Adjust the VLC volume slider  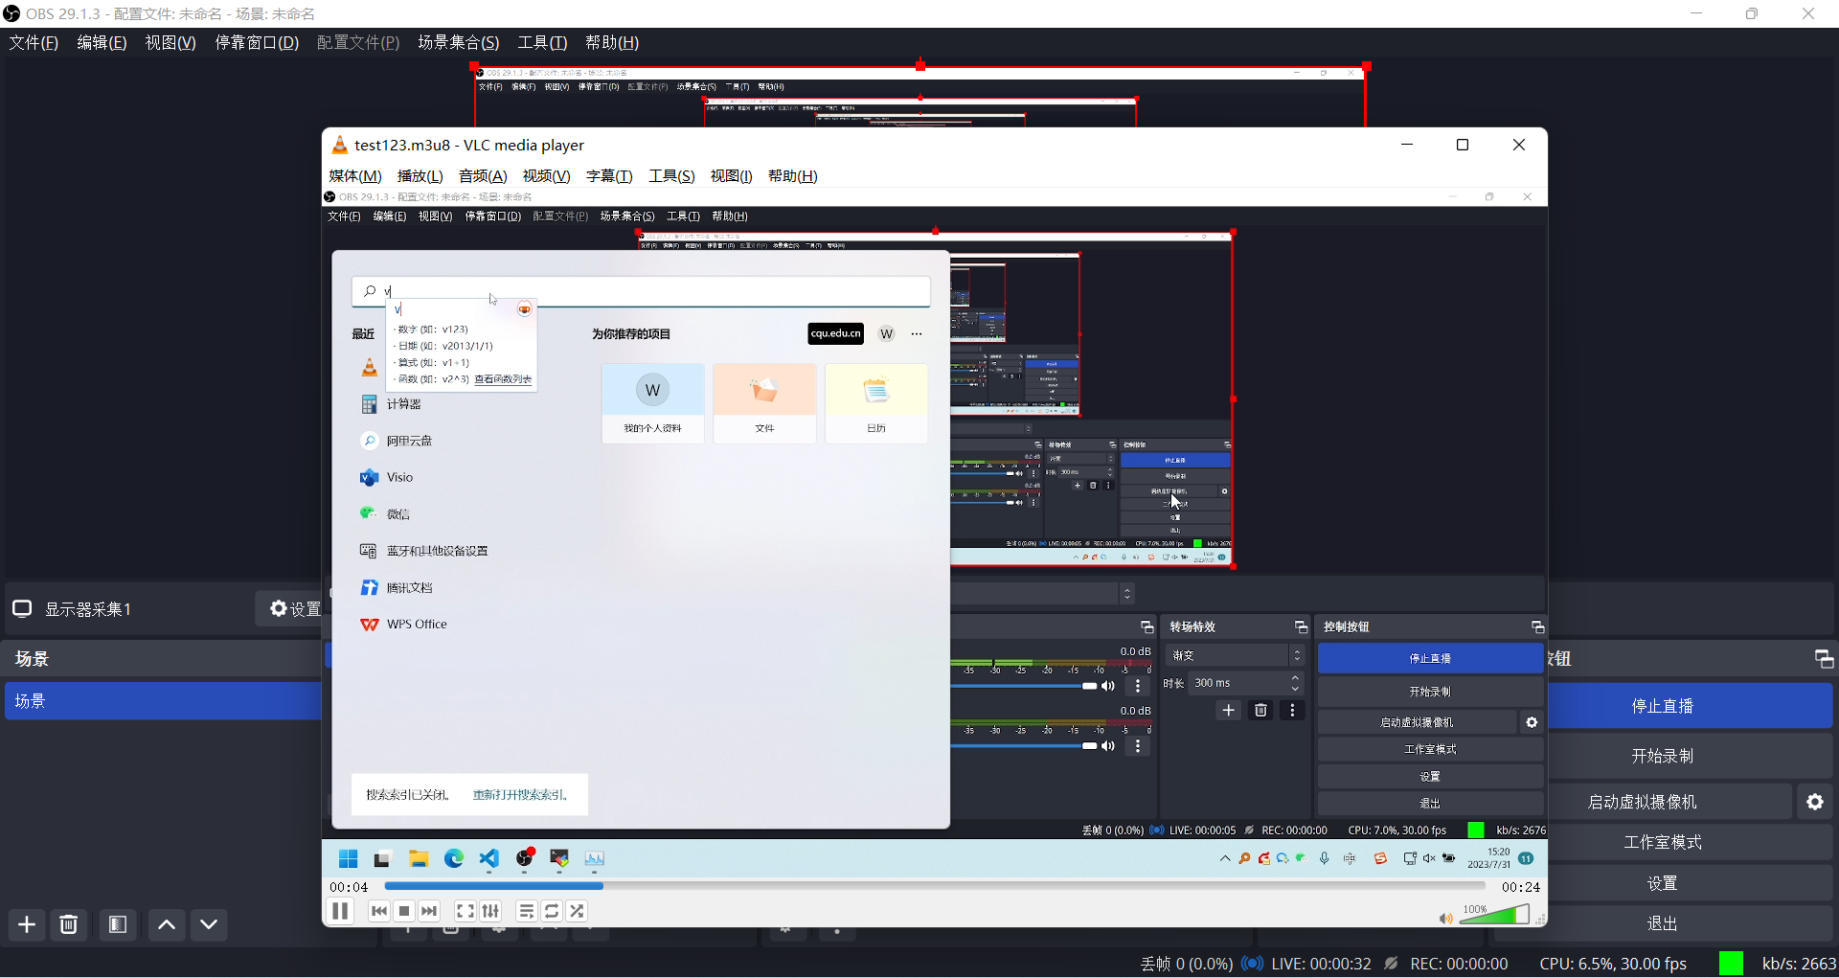tap(1494, 915)
